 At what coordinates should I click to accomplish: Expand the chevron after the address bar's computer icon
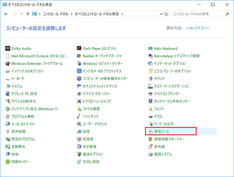point(40,14)
